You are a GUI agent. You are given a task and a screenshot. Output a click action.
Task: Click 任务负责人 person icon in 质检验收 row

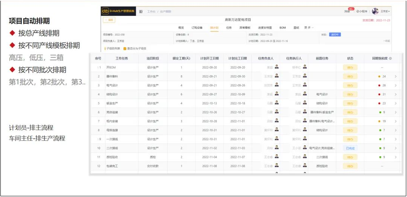click(x=276, y=157)
